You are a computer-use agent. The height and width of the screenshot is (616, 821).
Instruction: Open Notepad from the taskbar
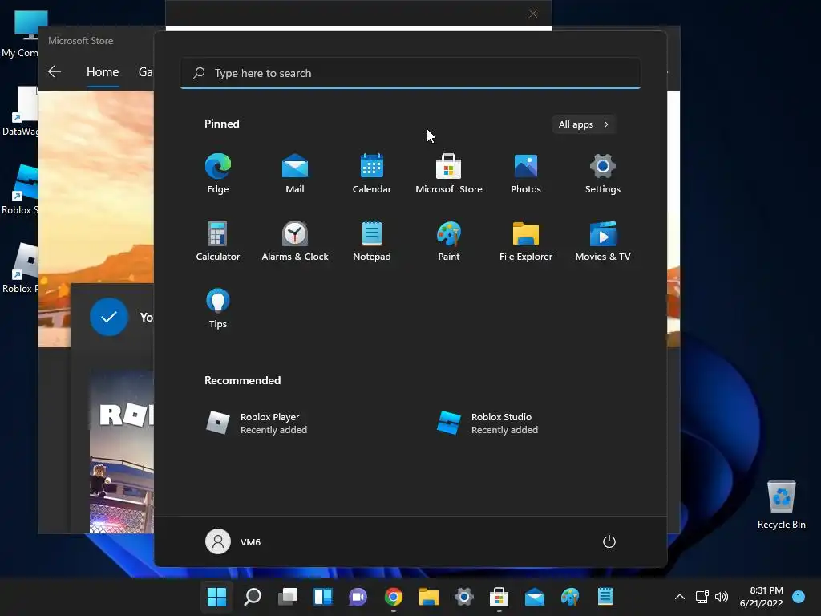[605, 597]
